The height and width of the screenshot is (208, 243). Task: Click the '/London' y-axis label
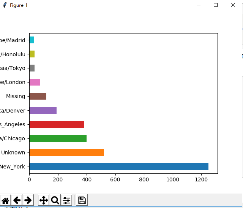pyautogui.click(x=15, y=82)
